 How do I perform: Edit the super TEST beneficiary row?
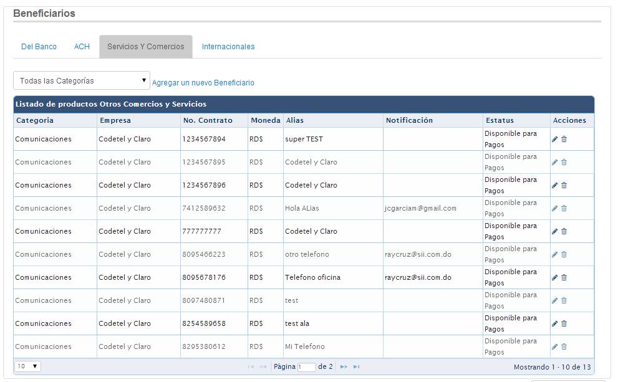tap(555, 139)
